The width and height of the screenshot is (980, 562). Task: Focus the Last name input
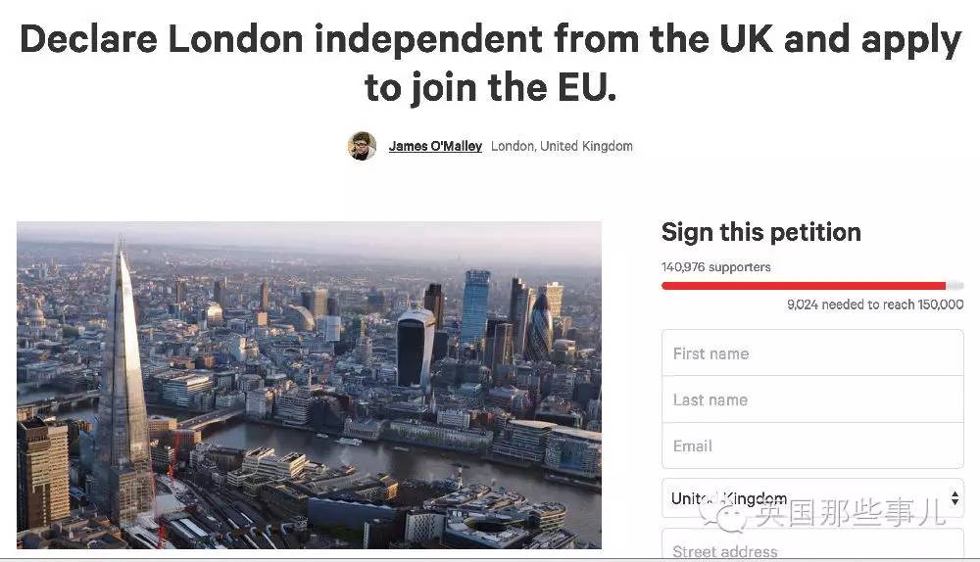tap(812, 399)
